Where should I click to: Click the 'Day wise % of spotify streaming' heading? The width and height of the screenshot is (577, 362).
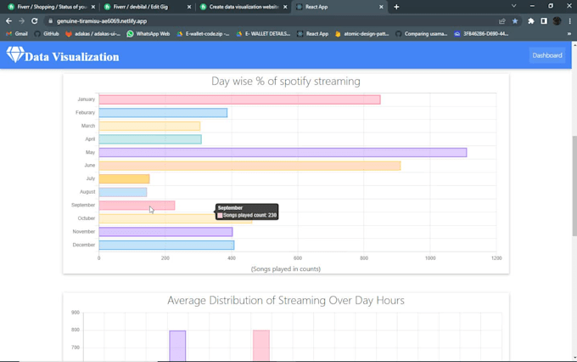[x=286, y=81]
